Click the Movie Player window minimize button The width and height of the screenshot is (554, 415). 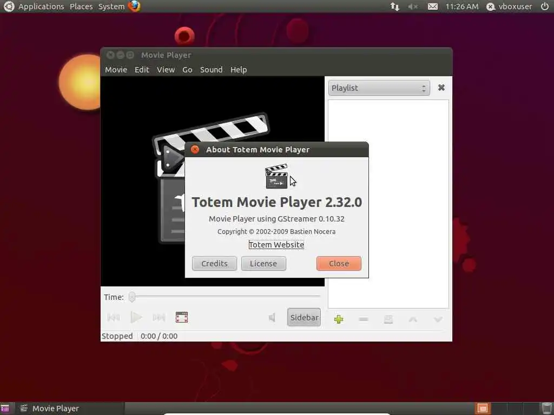point(121,55)
